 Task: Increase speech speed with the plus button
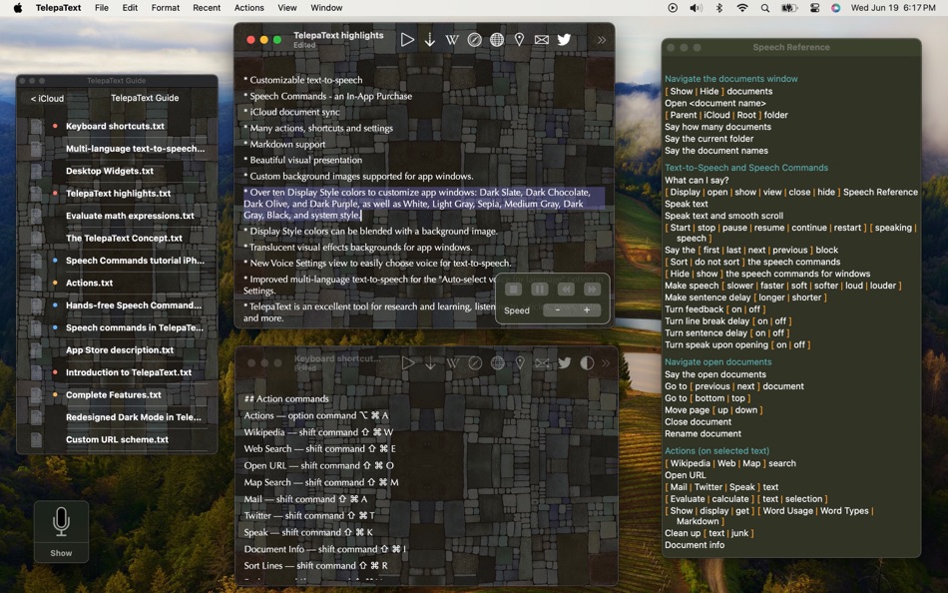587,309
